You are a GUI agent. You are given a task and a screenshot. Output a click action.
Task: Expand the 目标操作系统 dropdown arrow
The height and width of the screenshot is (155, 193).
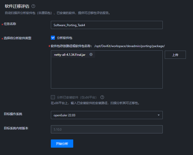click(x=158, y=115)
